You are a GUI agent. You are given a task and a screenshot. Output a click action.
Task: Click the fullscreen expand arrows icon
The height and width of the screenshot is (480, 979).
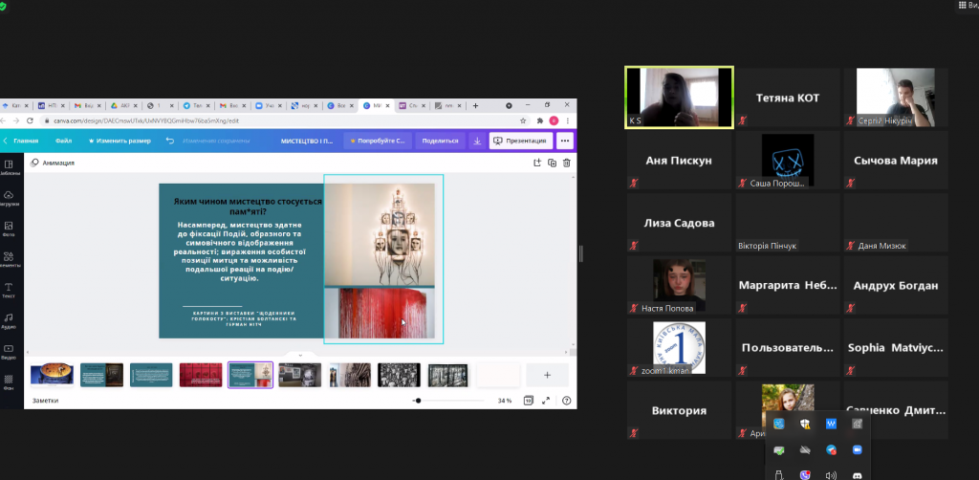coord(546,401)
